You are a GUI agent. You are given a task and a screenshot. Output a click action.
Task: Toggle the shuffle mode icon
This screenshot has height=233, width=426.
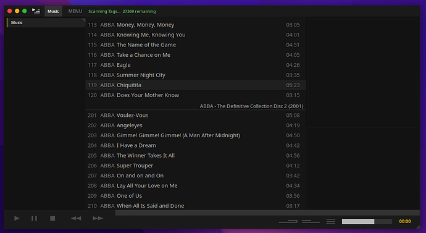tap(311, 221)
